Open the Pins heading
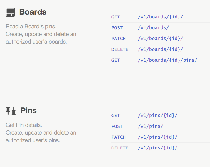 coord(29,110)
